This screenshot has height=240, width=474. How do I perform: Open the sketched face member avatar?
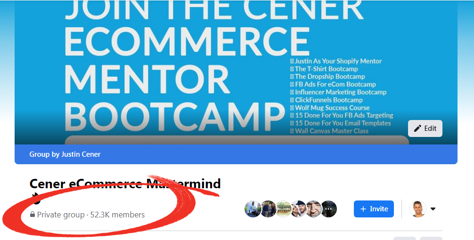(x=314, y=209)
